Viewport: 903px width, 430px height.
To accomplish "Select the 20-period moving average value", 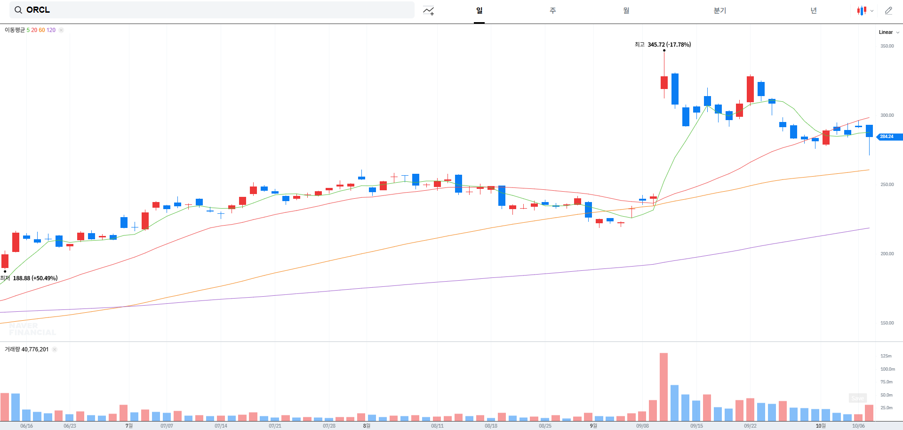I will 34,30.
